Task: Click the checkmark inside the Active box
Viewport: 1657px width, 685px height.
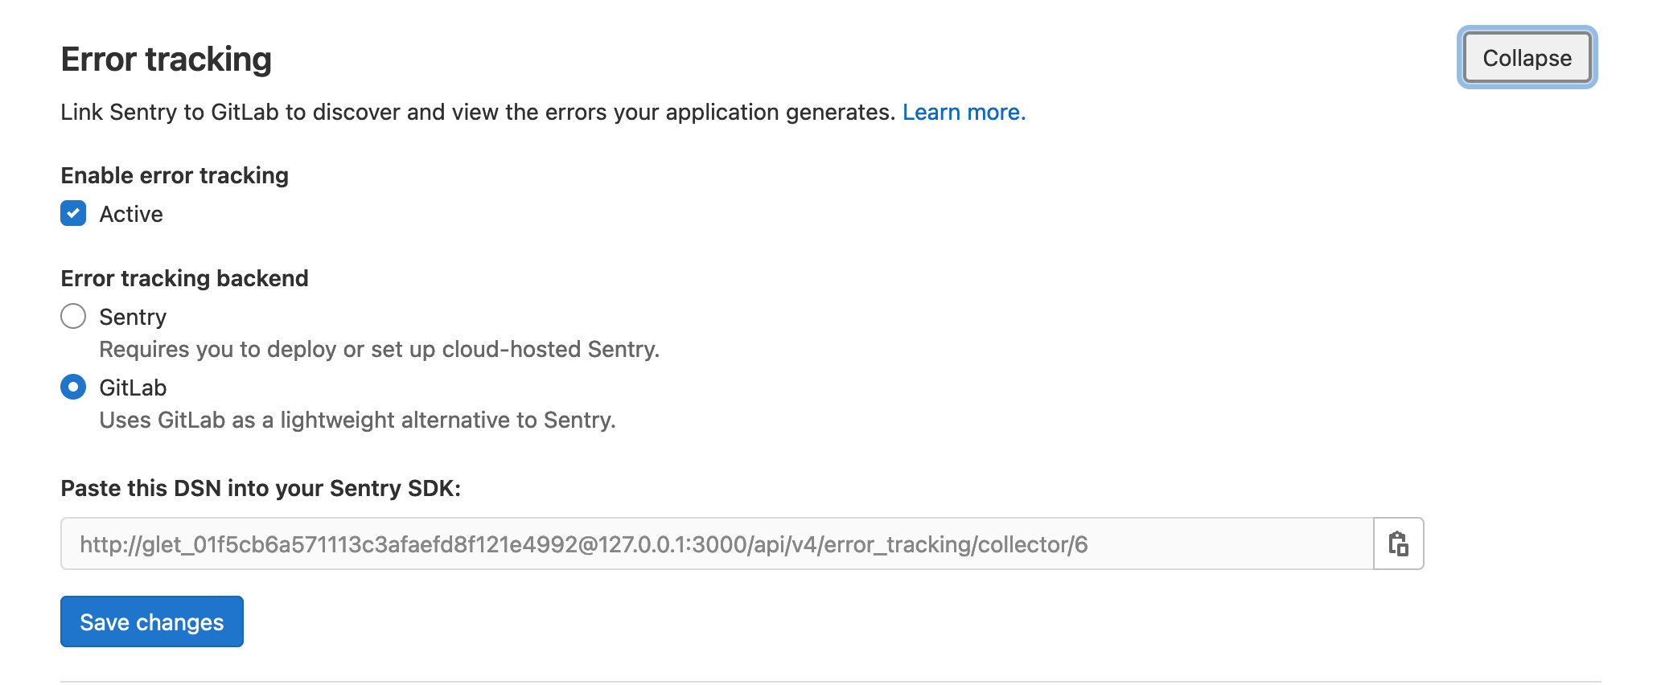Action: [x=73, y=214]
